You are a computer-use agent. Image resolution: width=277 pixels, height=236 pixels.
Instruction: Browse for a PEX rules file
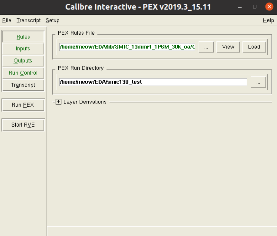pos(206,47)
